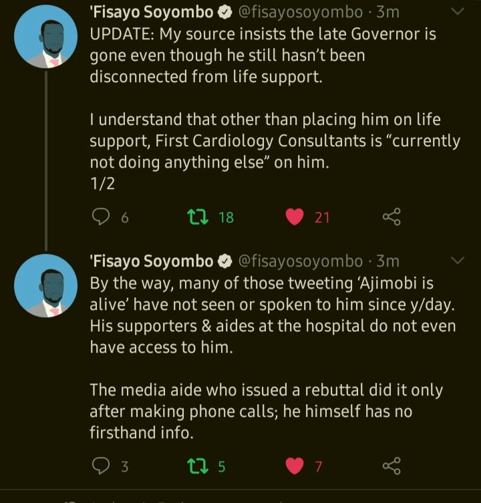Click the 3m timestamp on the second tweet
The height and width of the screenshot is (503, 481).
(388, 261)
